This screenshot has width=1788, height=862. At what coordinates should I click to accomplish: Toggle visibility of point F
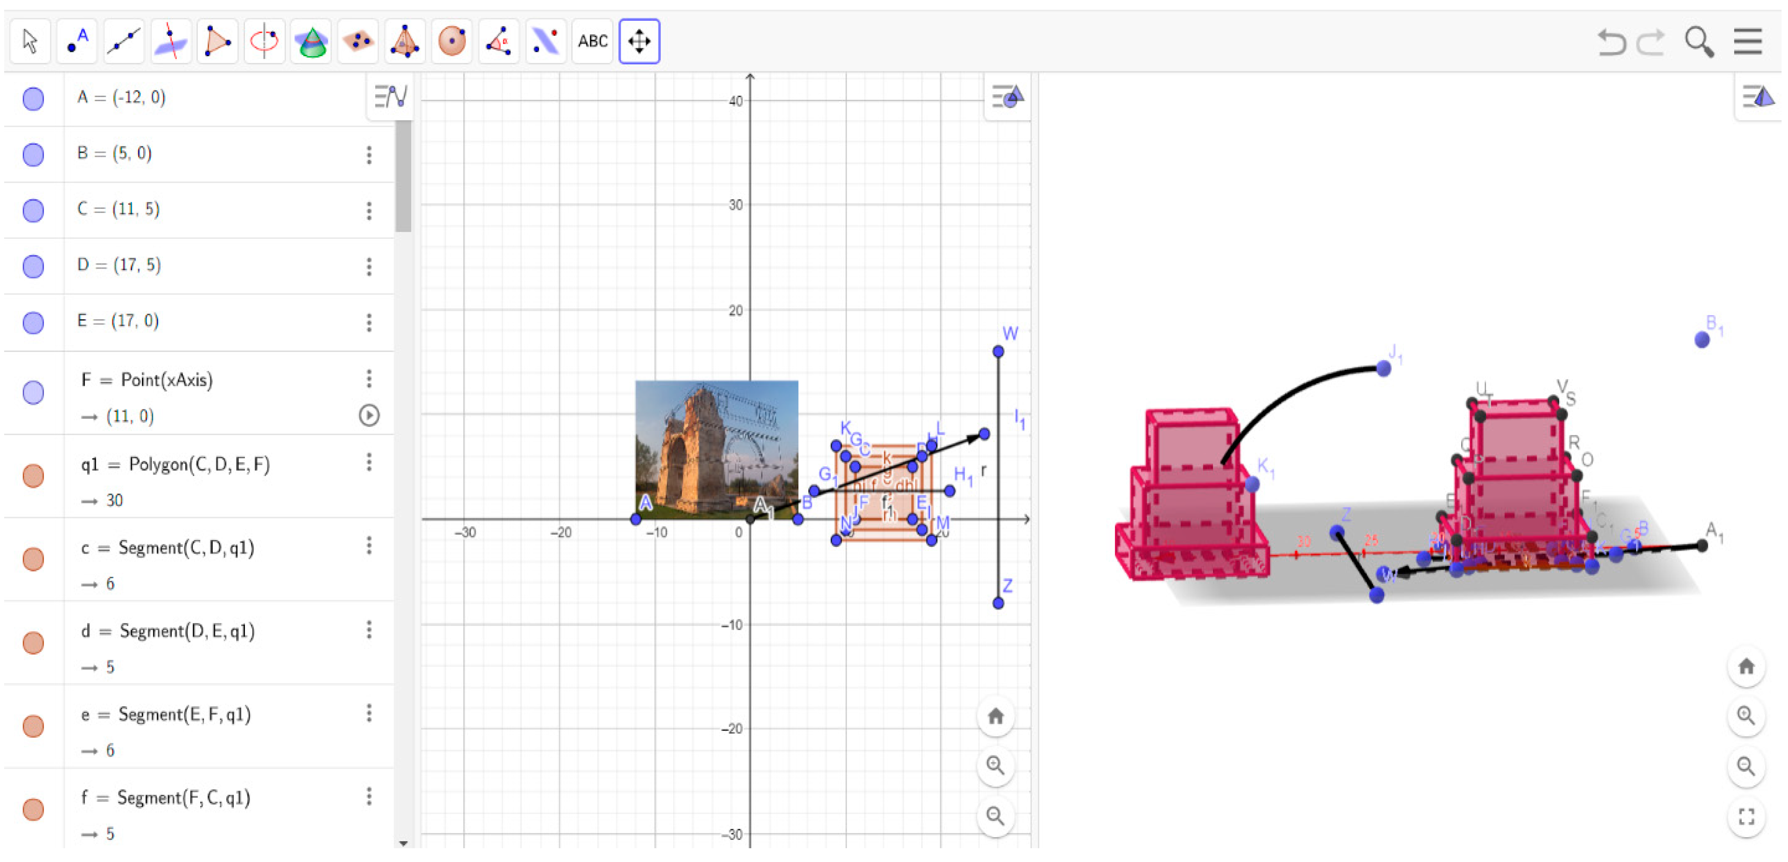tap(33, 392)
